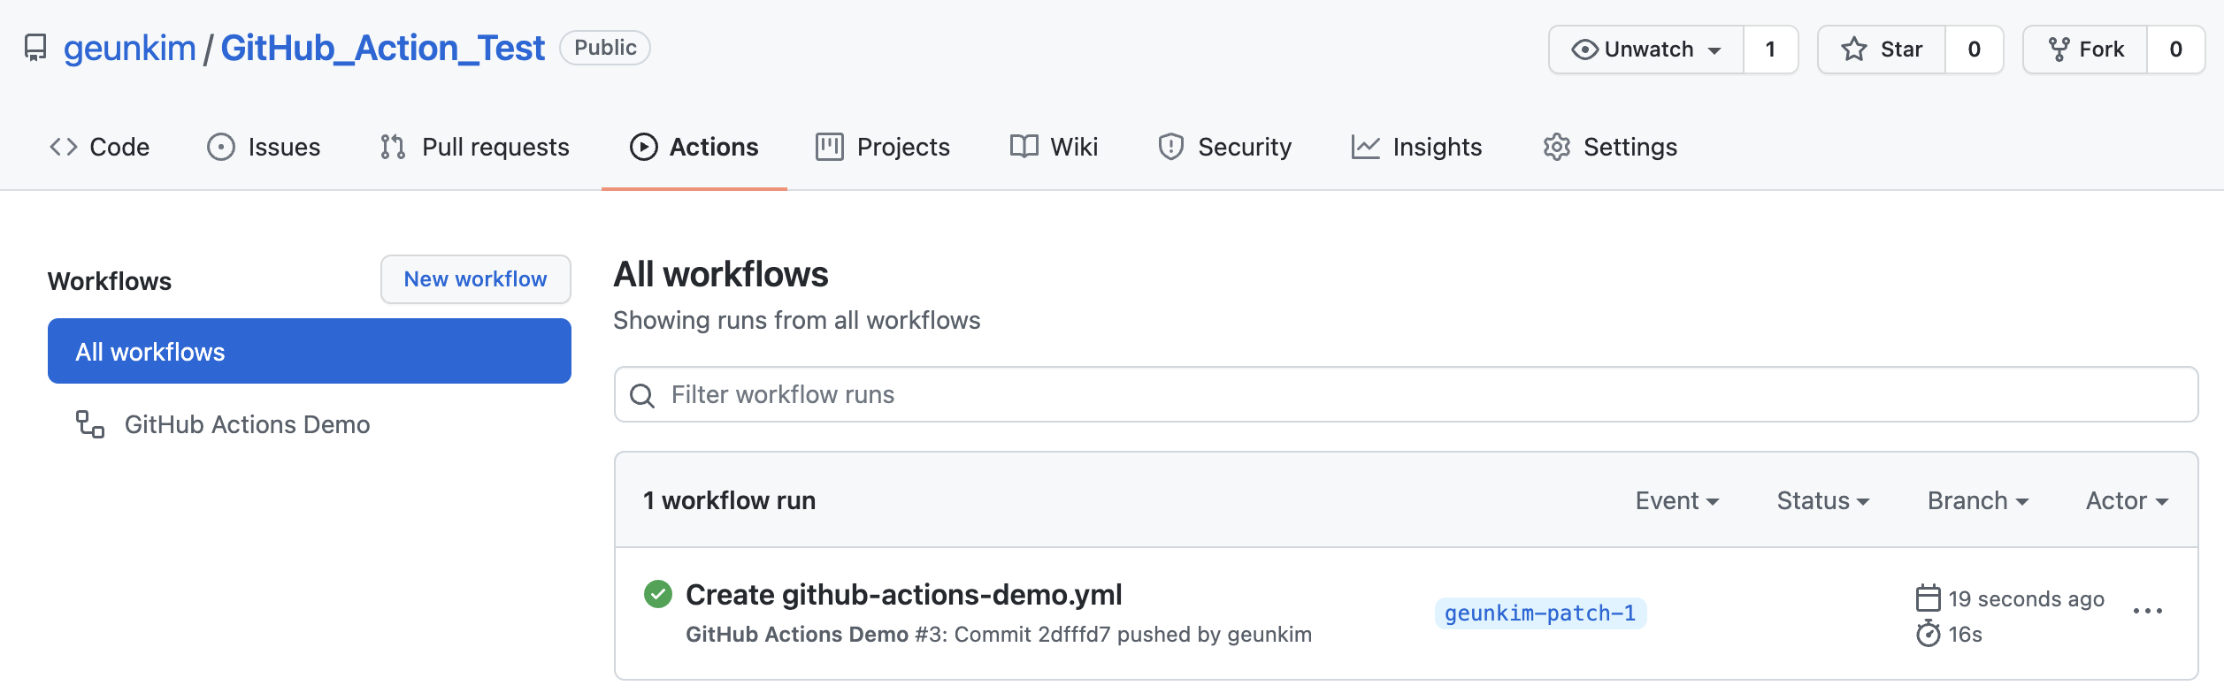Open the Pull requests tab

click(x=474, y=147)
